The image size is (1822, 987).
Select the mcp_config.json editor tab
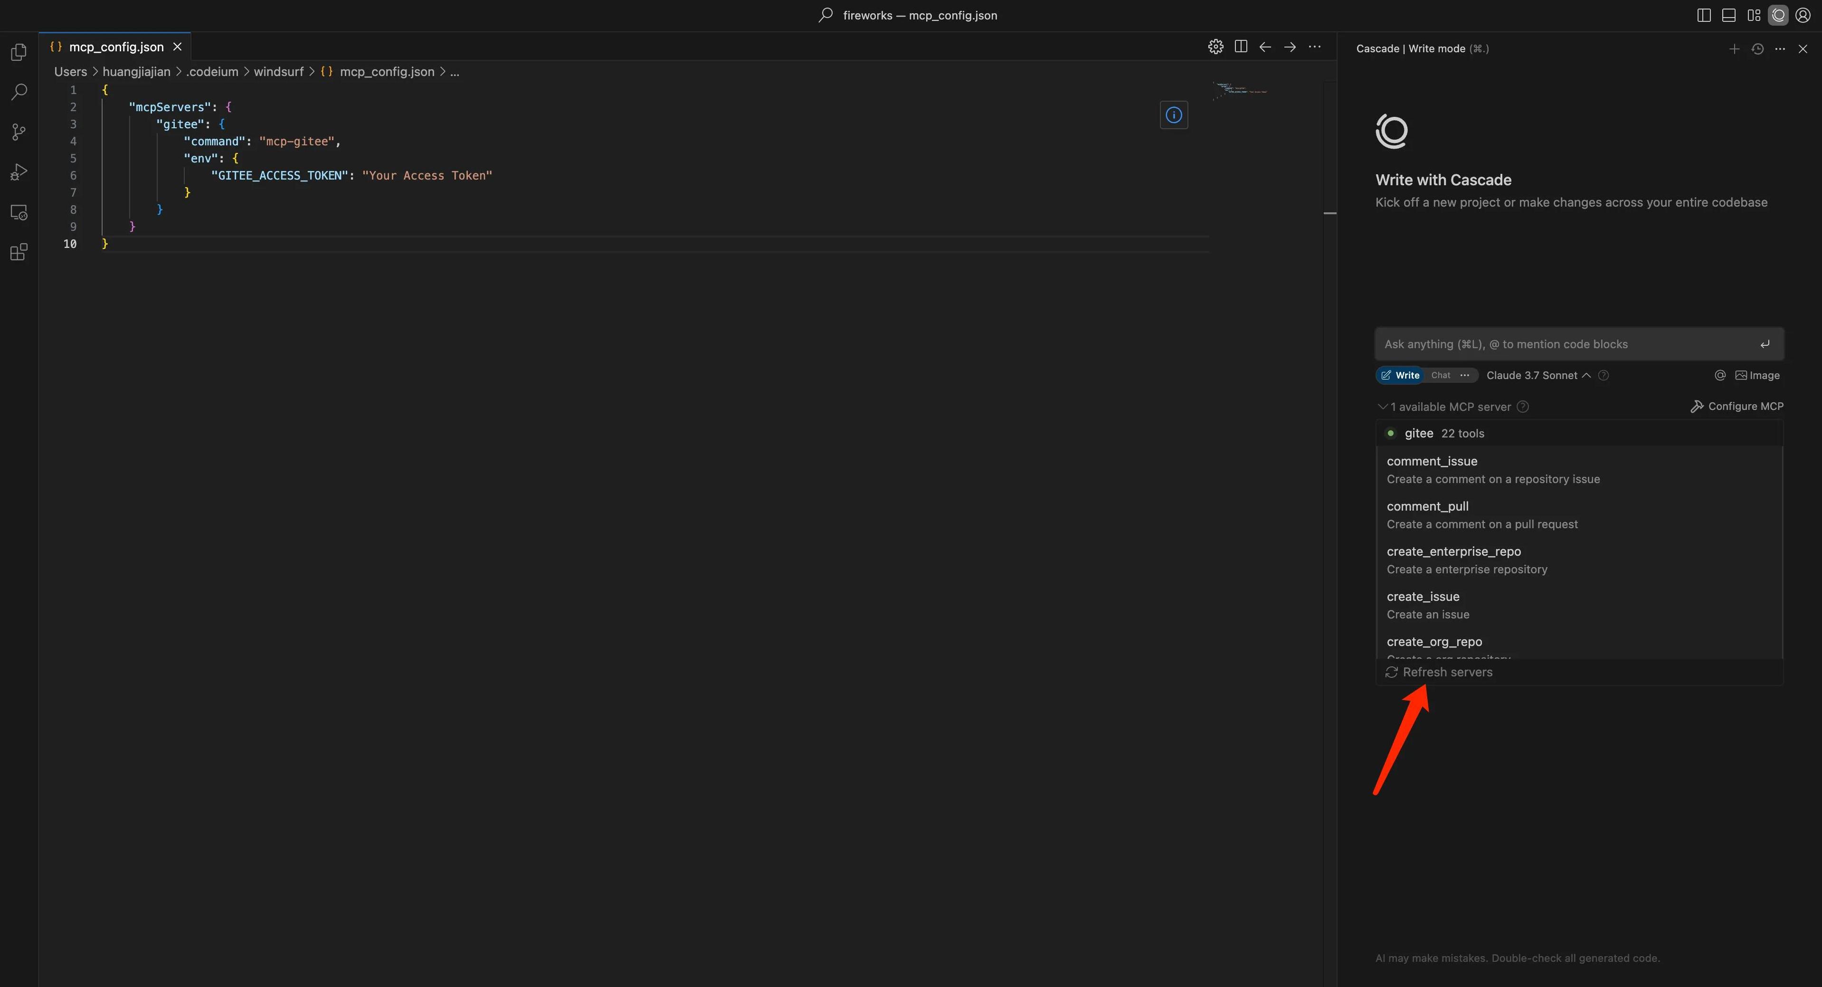point(116,47)
